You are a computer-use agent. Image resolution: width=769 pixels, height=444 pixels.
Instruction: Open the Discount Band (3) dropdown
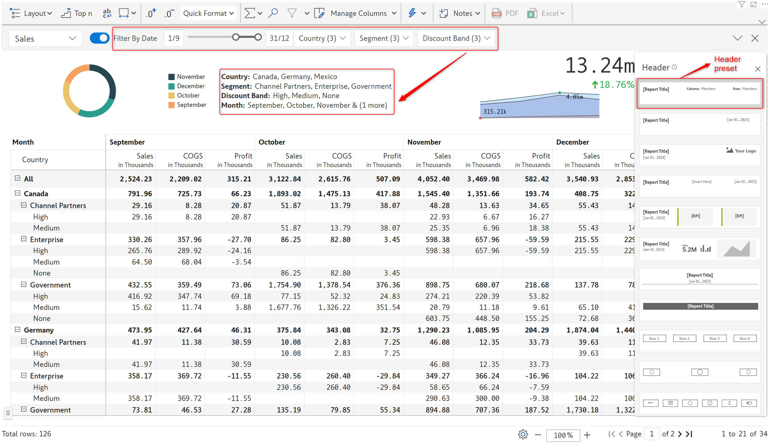(x=456, y=38)
